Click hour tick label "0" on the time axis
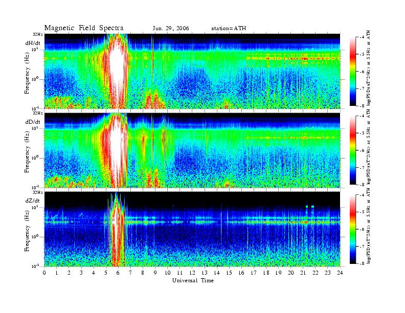This screenshot has width=405, height=313. point(44,273)
